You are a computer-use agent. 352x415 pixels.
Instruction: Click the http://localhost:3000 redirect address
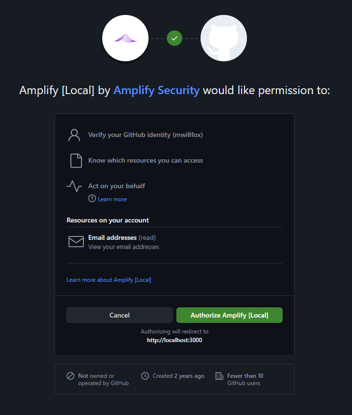(174, 340)
